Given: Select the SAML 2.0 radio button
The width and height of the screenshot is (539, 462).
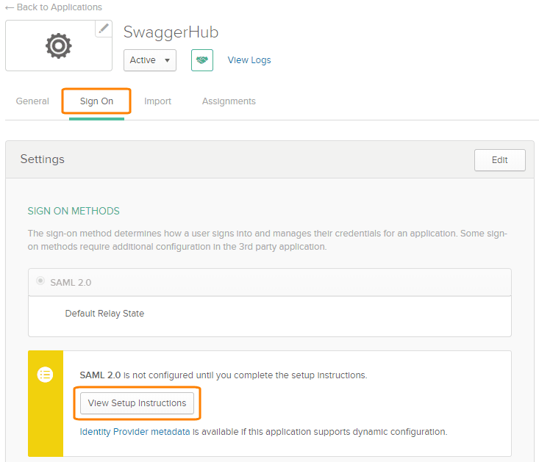Looking at the screenshot, I should pyautogui.click(x=40, y=281).
